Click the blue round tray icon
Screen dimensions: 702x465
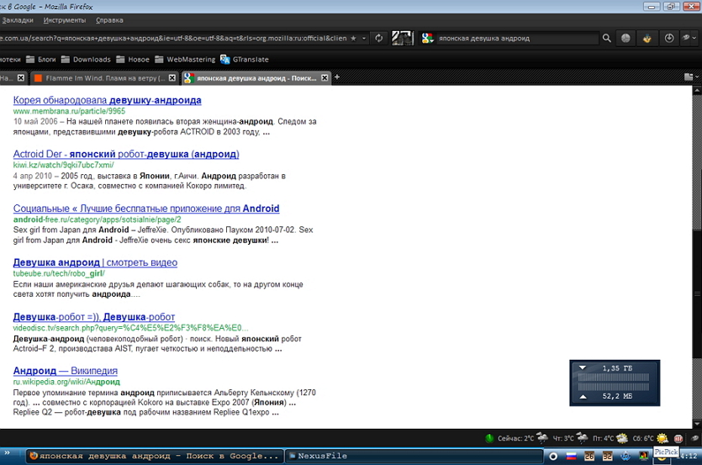(625, 457)
